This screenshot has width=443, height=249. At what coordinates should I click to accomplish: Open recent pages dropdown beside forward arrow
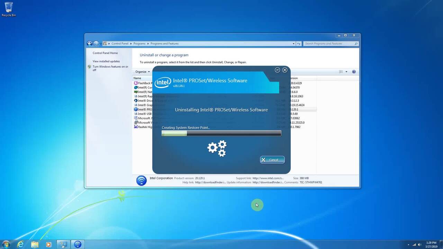click(x=100, y=44)
